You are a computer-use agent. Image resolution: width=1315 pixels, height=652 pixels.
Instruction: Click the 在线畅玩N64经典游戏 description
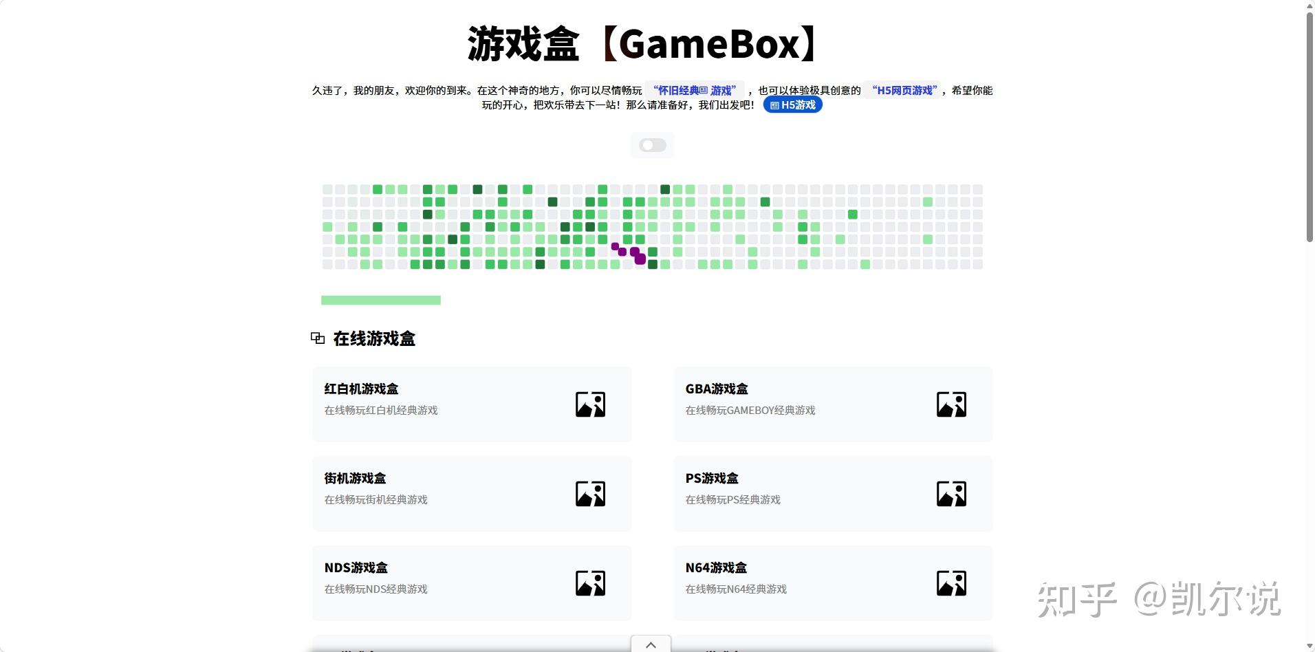click(736, 589)
